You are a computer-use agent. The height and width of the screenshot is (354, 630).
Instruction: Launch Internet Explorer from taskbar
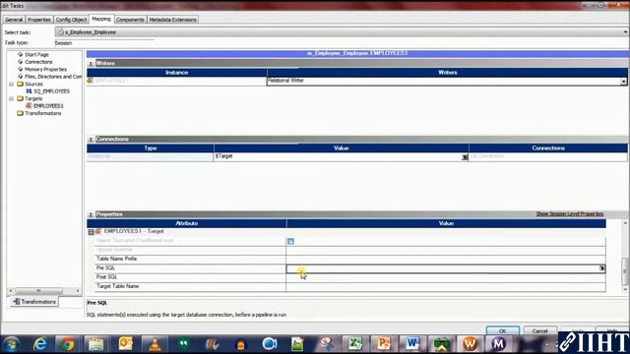pos(39,344)
